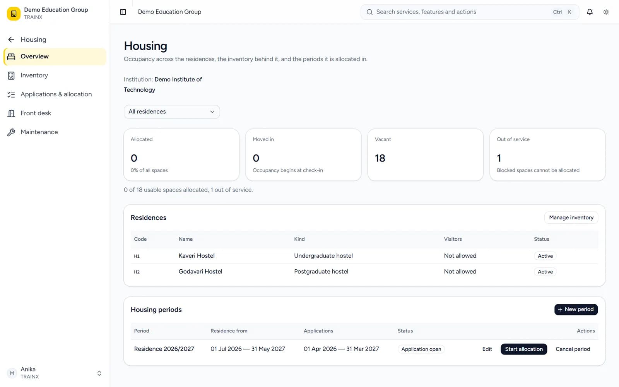Click the Residence 2026/2027 period name
The image size is (619, 387).
tap(164, 349)
